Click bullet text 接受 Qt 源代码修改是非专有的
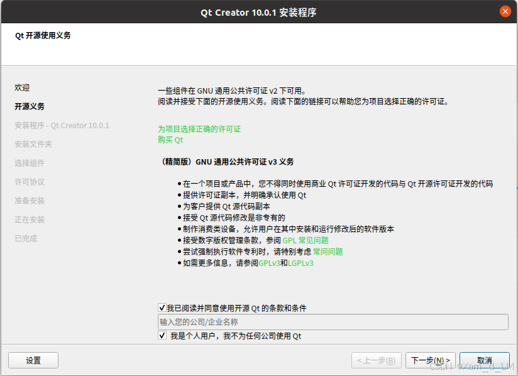This screenshot has height=376, width=518. coord(234,218)
